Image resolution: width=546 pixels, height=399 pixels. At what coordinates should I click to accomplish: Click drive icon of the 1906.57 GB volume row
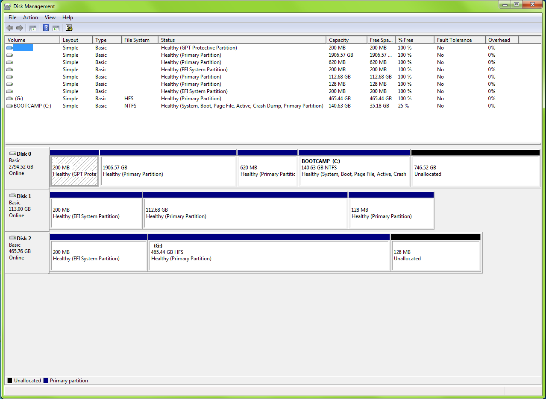click(9, 55)
